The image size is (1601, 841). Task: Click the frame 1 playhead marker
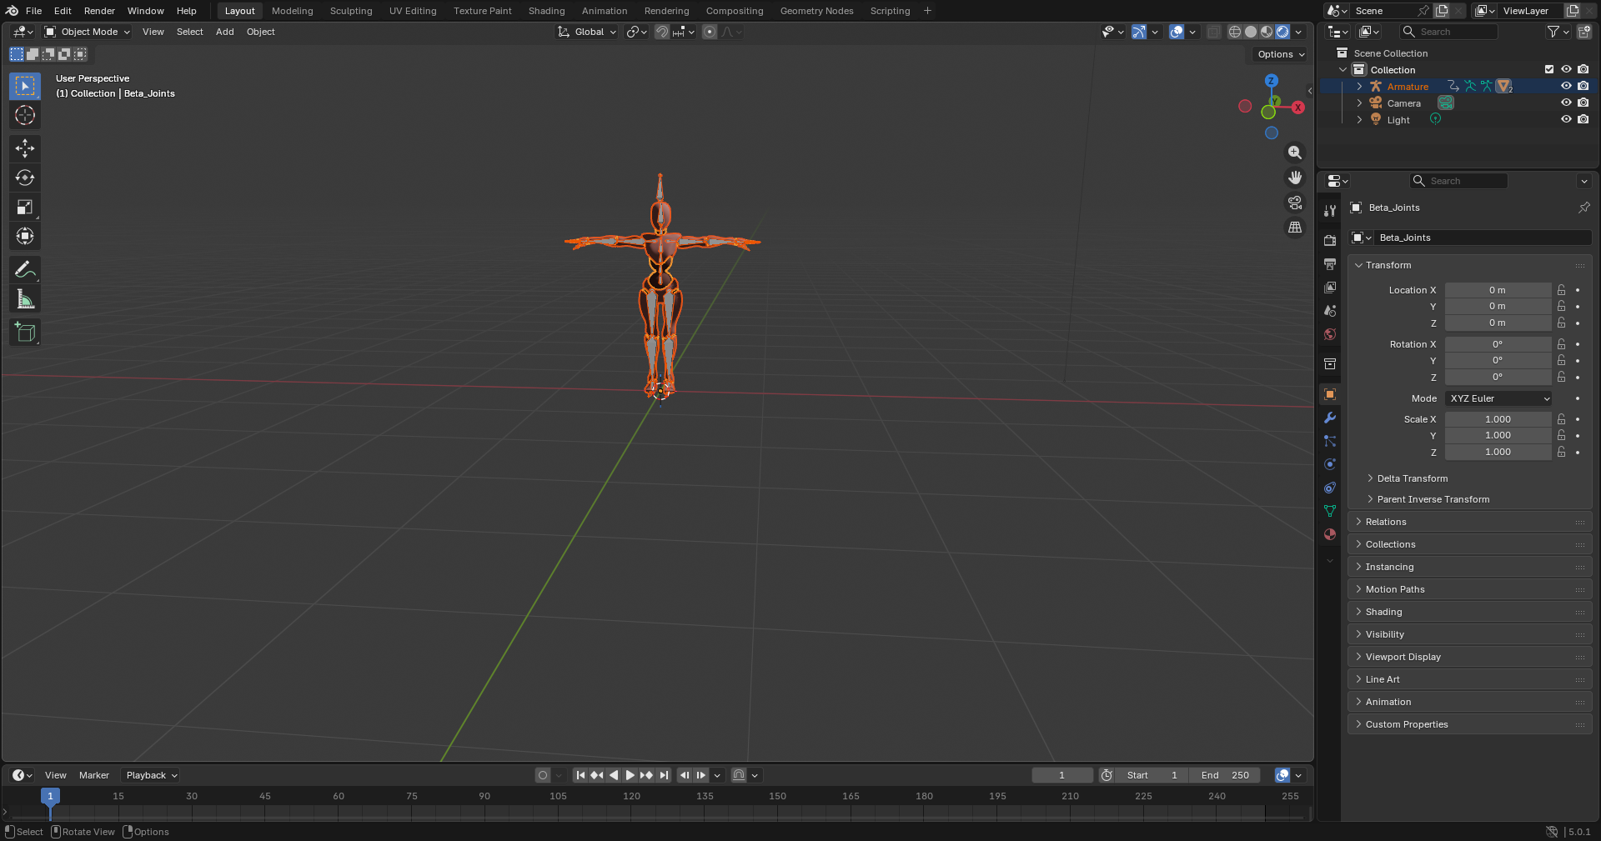[x=50, y=796]
